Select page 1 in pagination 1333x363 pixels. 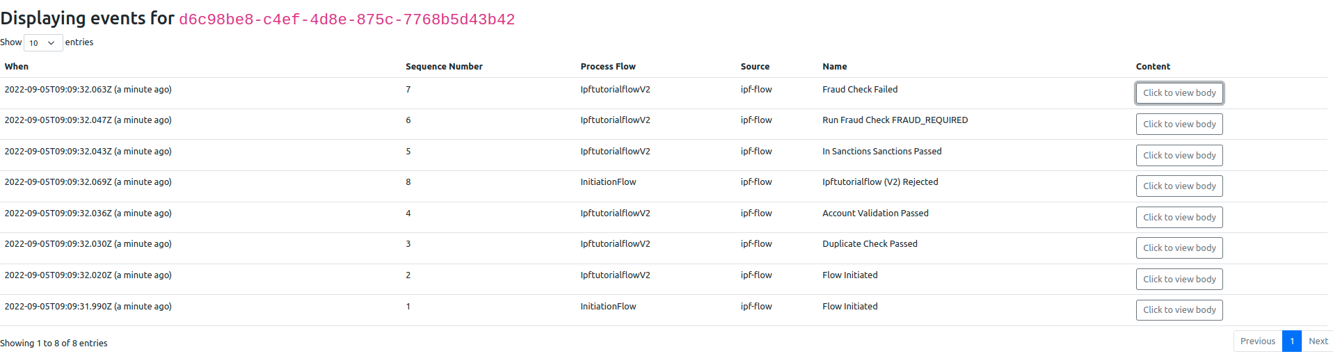[x=1292, y=341]
